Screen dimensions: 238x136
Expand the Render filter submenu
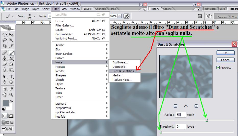pyautogui.click(x=80, y=71)
